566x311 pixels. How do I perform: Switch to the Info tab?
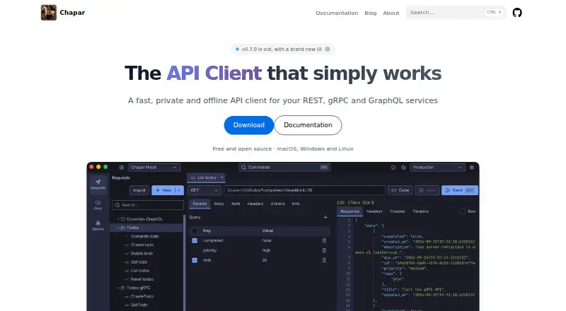(x=296, y=204)
